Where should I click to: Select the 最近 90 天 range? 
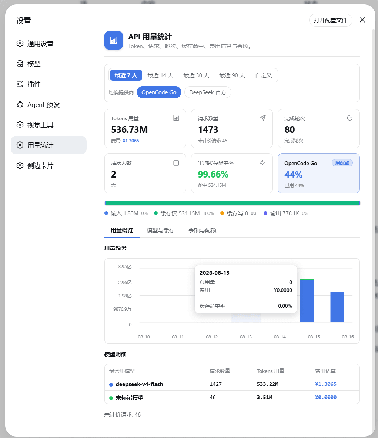point(232,75)
